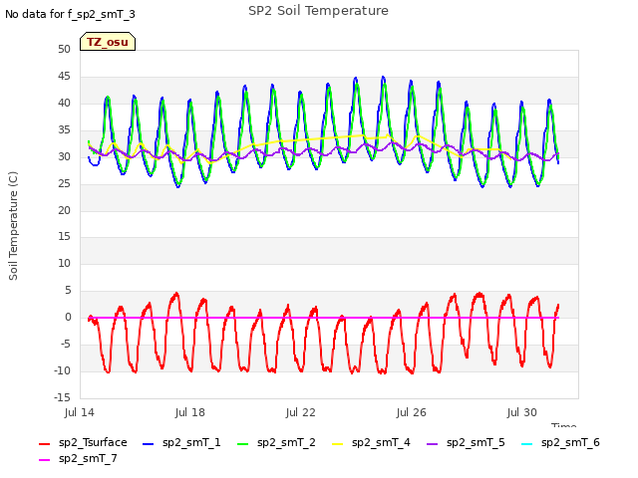Click the yellow sp2_smT_4 legend color marker

click(x=337, y=444)
